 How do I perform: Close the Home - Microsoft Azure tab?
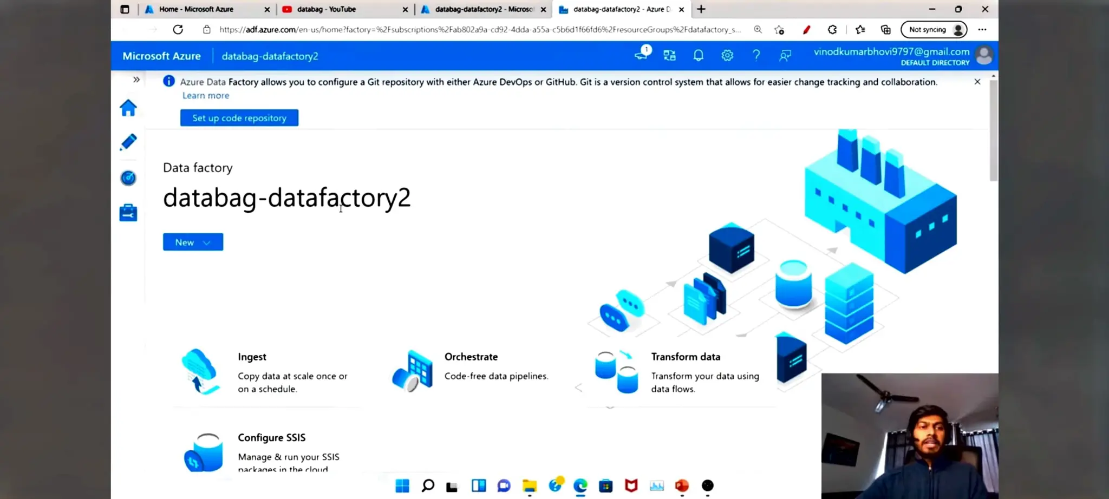267,9
